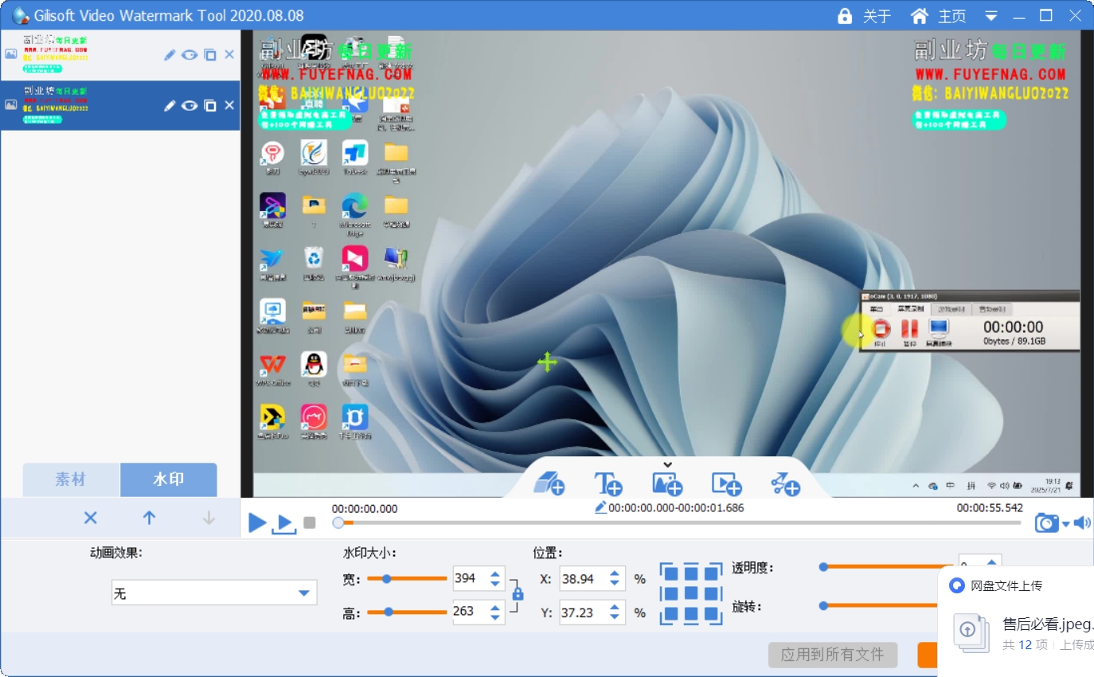Screen dimensions: 1094x677
Task: Take a snapshot with the camera icon
Action: click(1046, 523)
